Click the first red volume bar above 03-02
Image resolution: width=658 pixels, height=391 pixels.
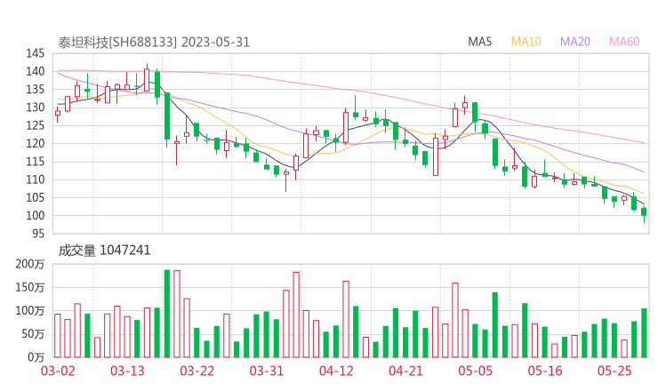point(58,336)
